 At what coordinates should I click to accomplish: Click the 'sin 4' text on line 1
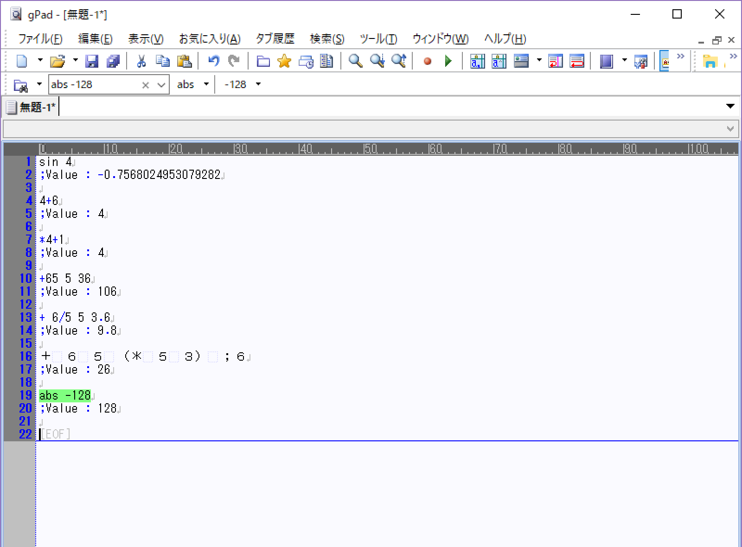[x=55, y=162]
